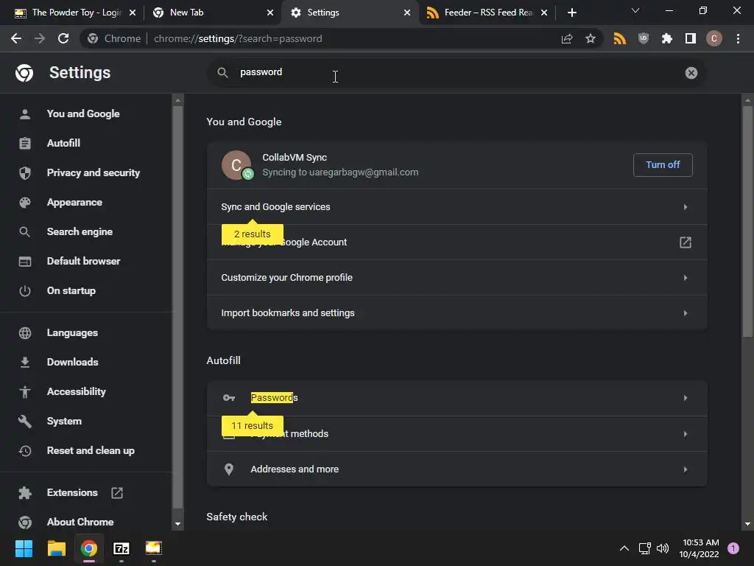The image size is (754, 566).
Task: Open volume control in system tray
Action: click(x=663, y=548)
